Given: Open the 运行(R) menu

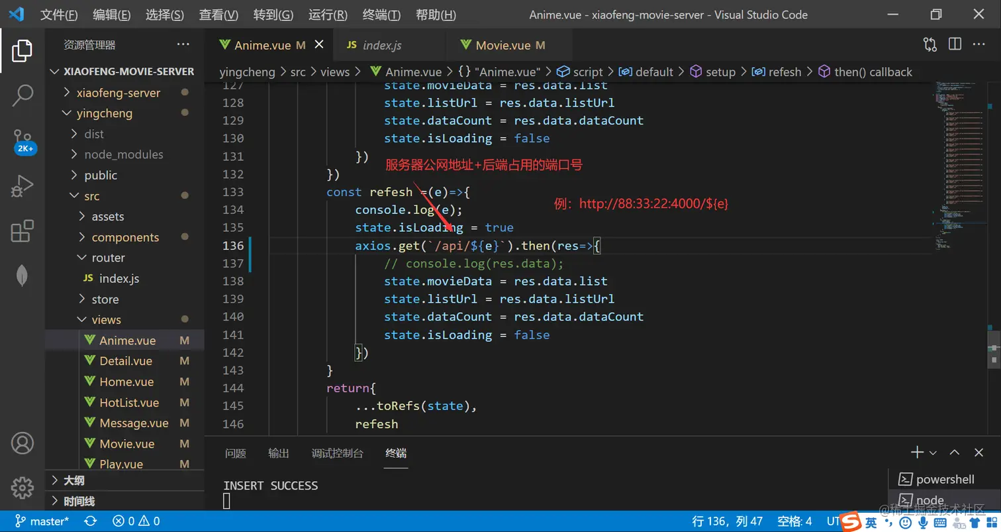Looking at the screenshot, I should 328,15.
